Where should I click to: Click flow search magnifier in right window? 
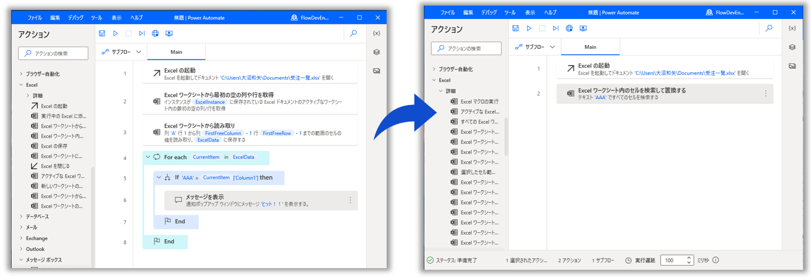pyautogui.click(x=769, y=28)
